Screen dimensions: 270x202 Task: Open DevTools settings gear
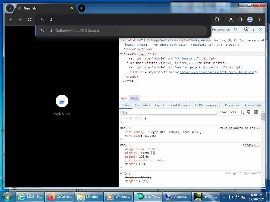tap(246, 29)
